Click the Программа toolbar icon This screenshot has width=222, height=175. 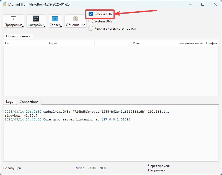[14, 19]
